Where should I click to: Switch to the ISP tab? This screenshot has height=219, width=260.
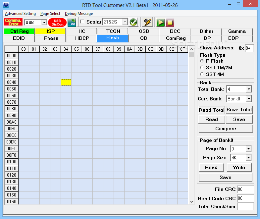[x=50, y=31]
